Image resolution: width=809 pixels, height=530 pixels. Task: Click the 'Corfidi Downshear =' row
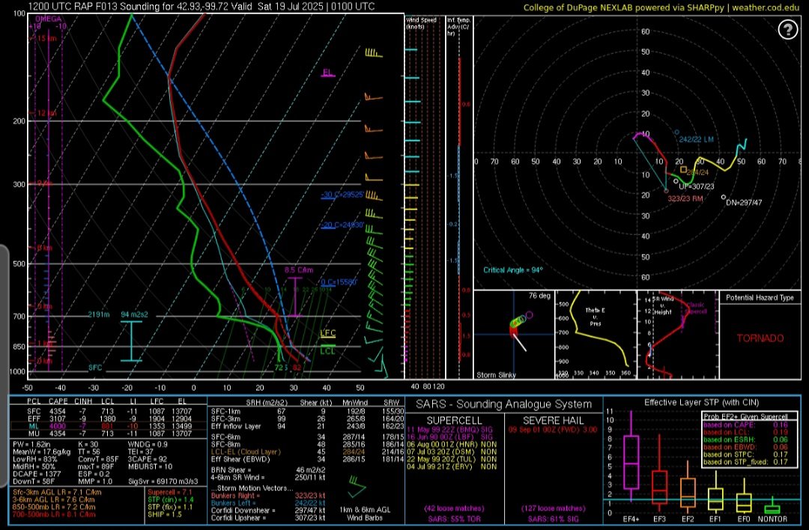268,511
